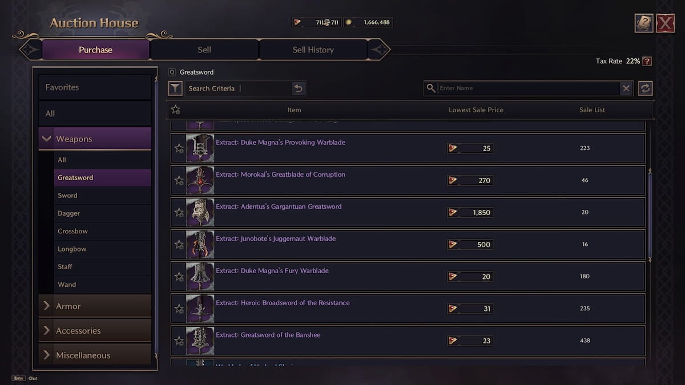Expand the Armor category

(47, 306)
